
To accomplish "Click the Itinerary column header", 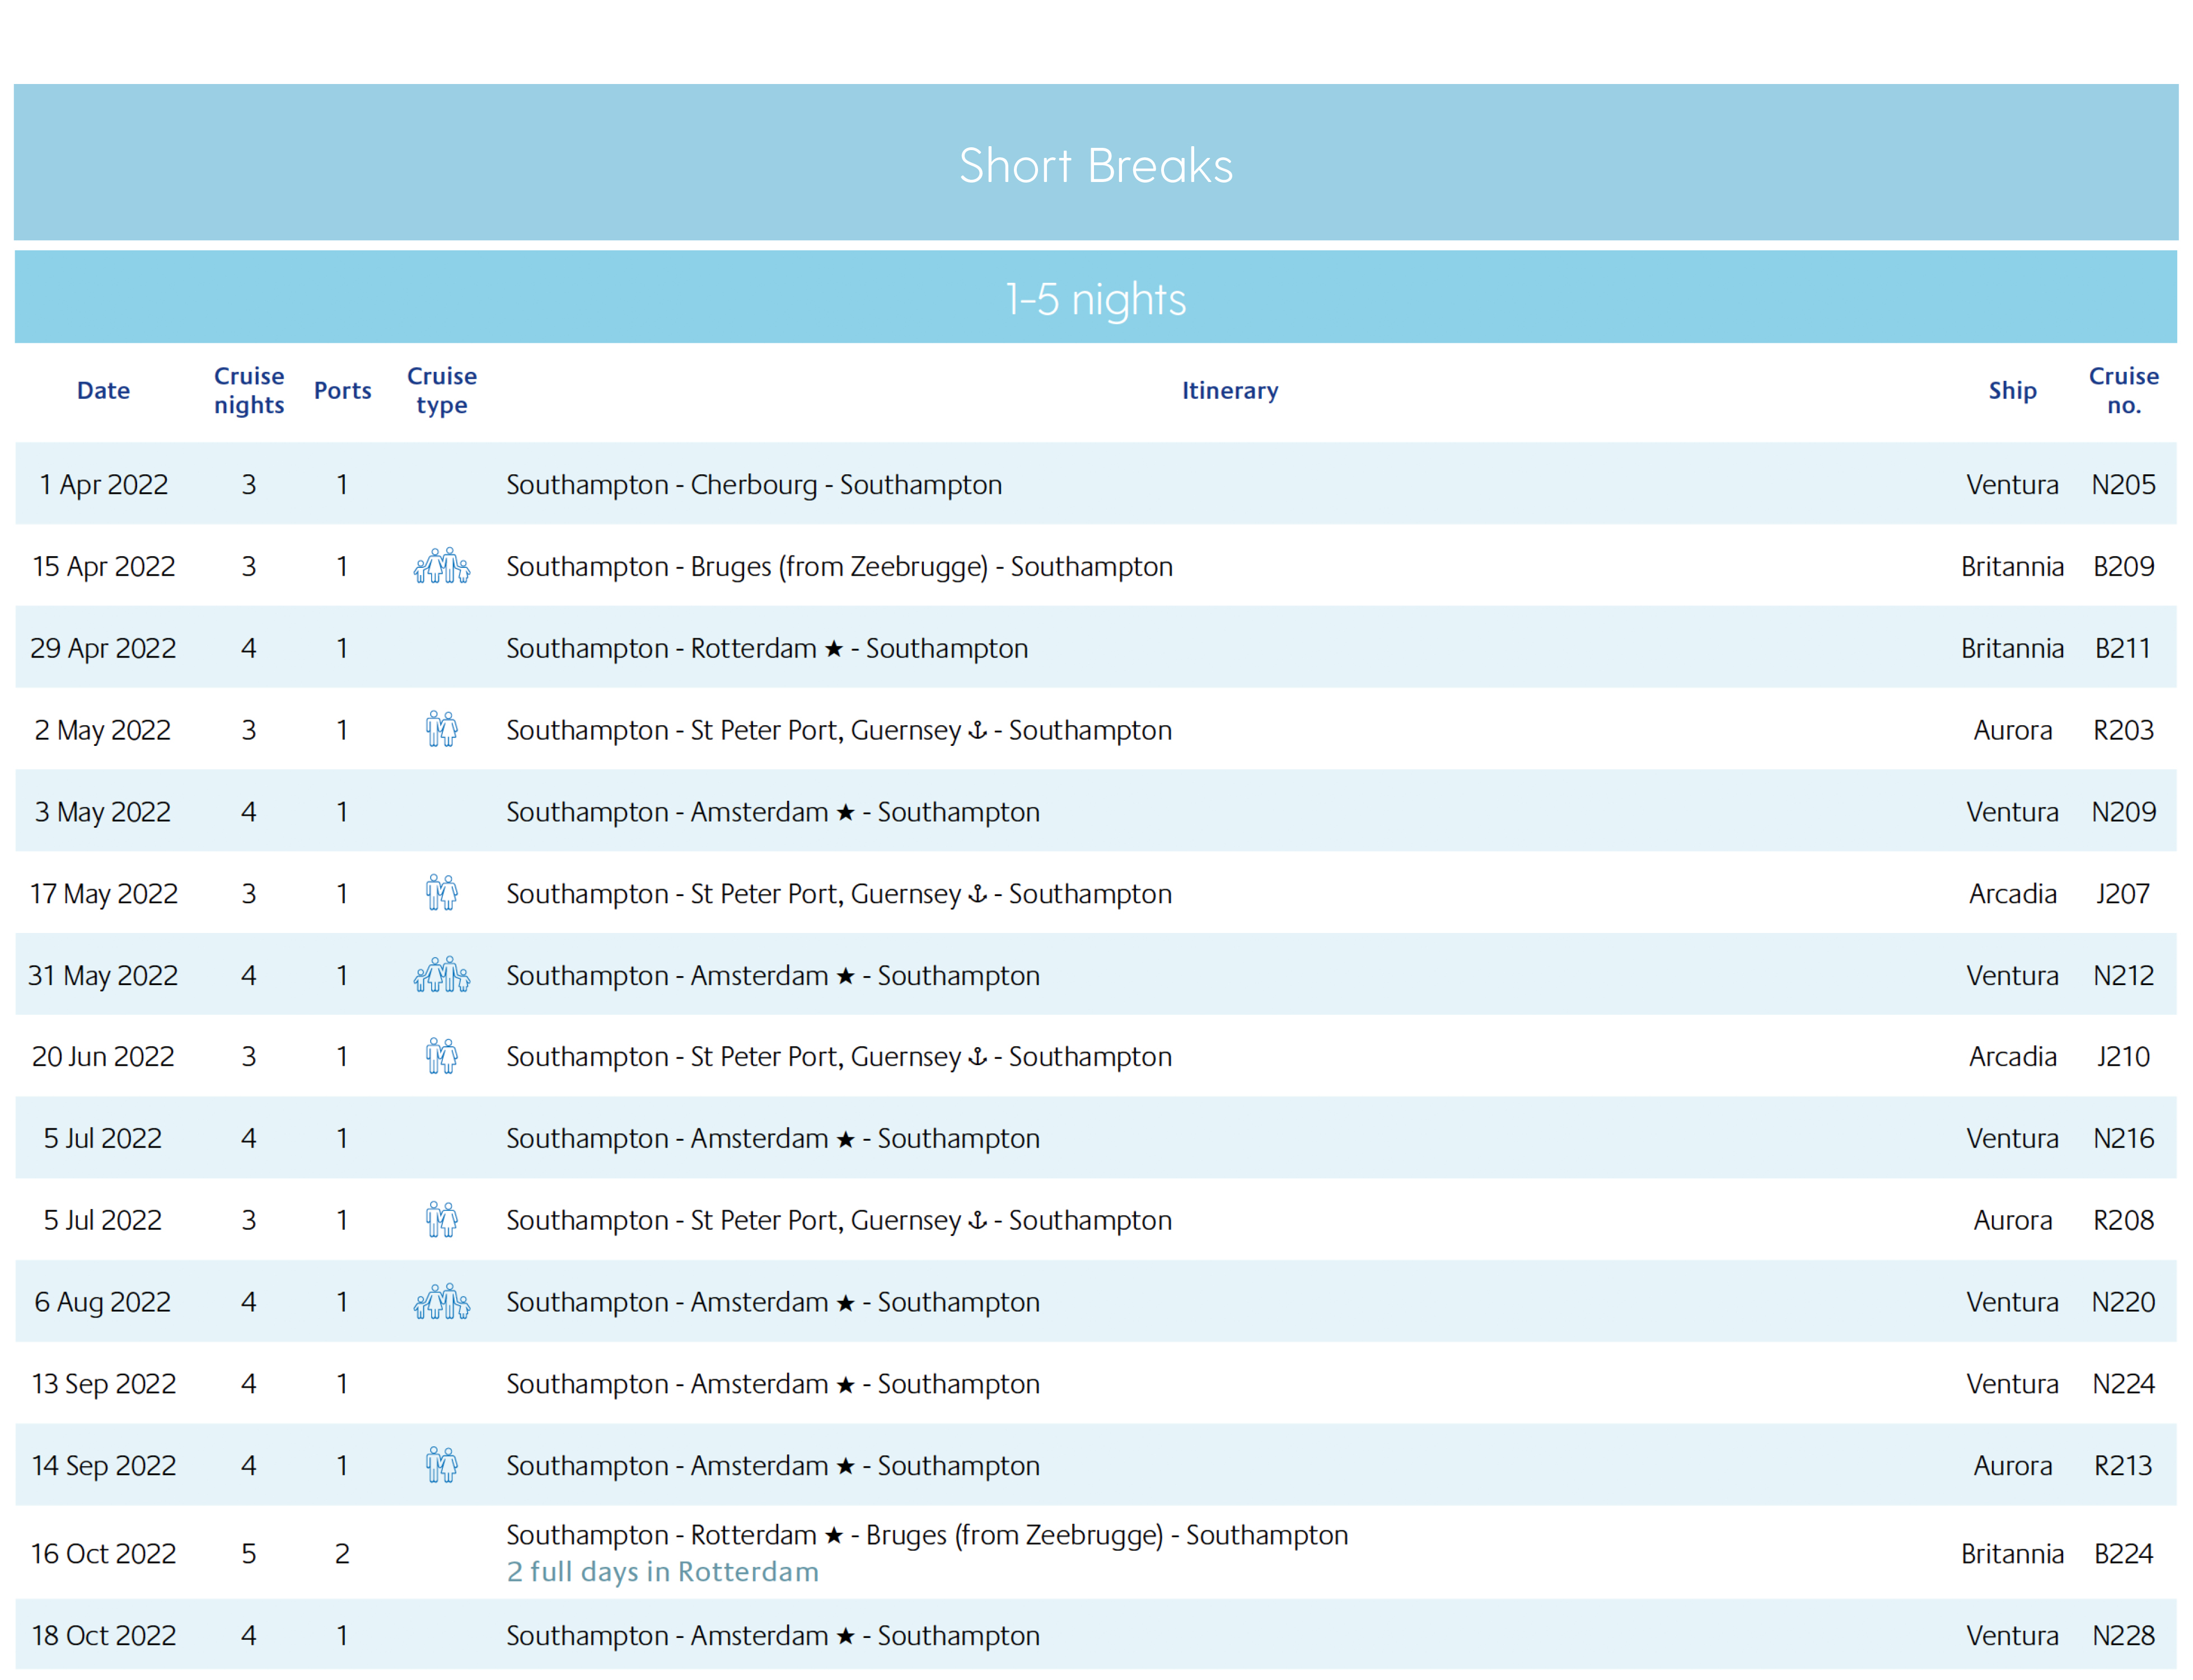I will click(x=1229, y=390).
